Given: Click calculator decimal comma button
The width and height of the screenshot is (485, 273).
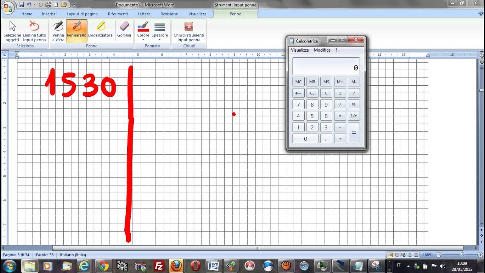Looking at the screenshot, I should click(x=326, y=139).
